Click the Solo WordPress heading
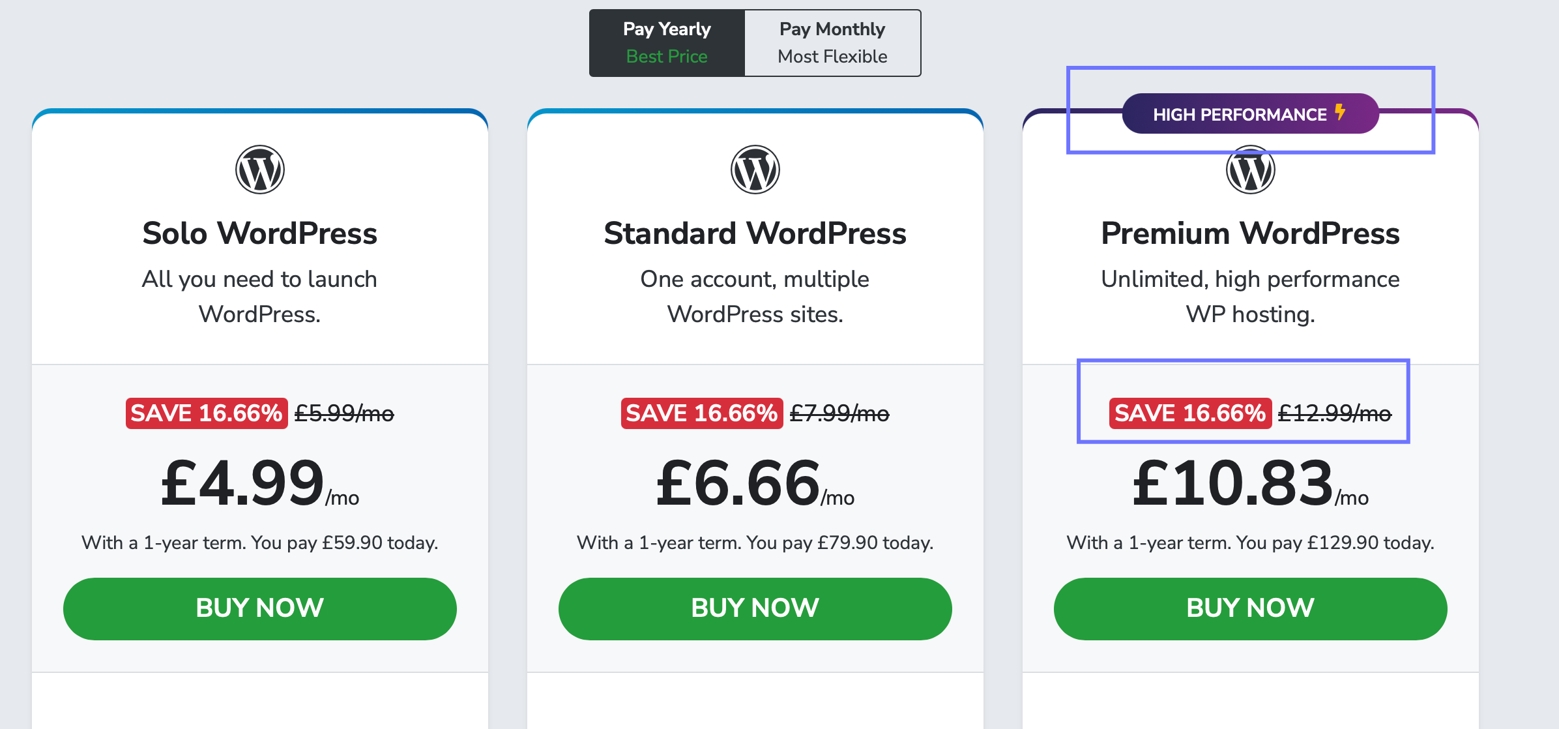The width and height of the screenshot is (1559, 729). 259,233
